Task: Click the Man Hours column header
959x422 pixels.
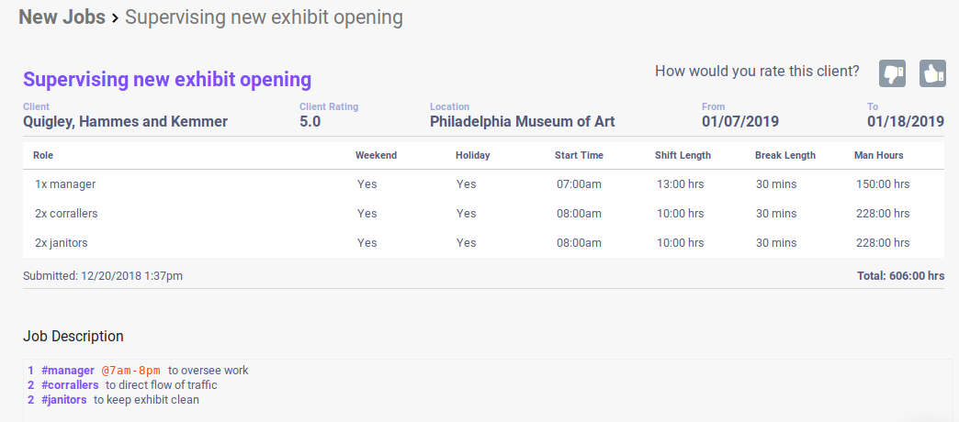Action: pos(878,155)
